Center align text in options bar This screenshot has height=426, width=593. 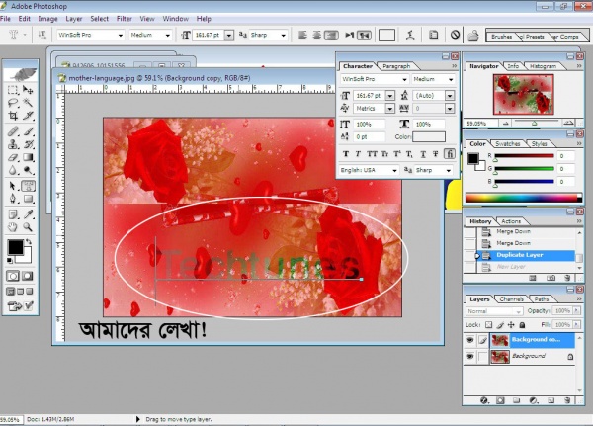tap(317, 35)
